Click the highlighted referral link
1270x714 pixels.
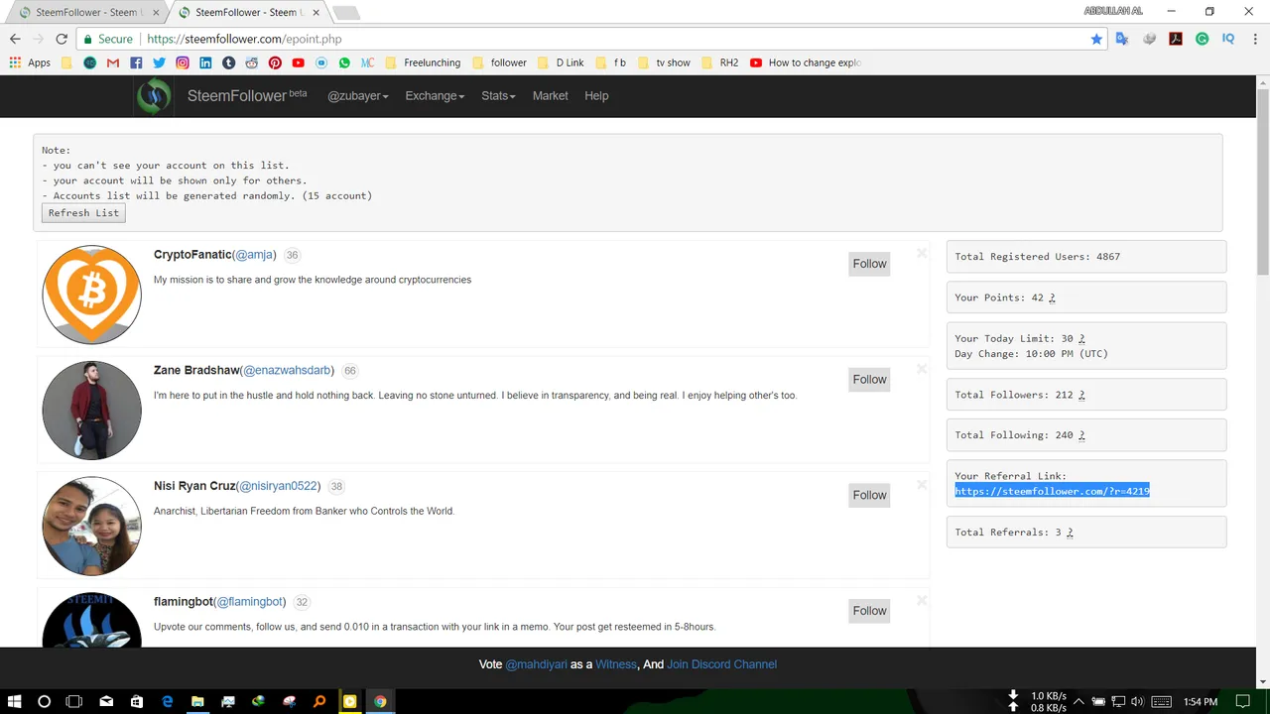click(x=1052, y=491)
